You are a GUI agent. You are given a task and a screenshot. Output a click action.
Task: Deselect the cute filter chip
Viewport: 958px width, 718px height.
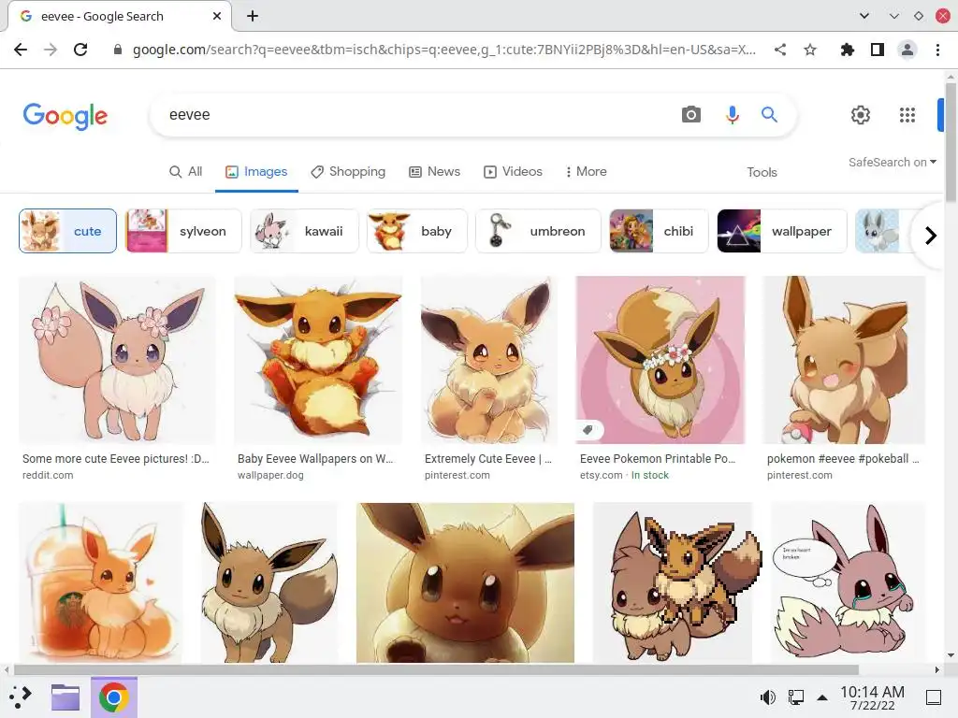[x=67, y=231]
